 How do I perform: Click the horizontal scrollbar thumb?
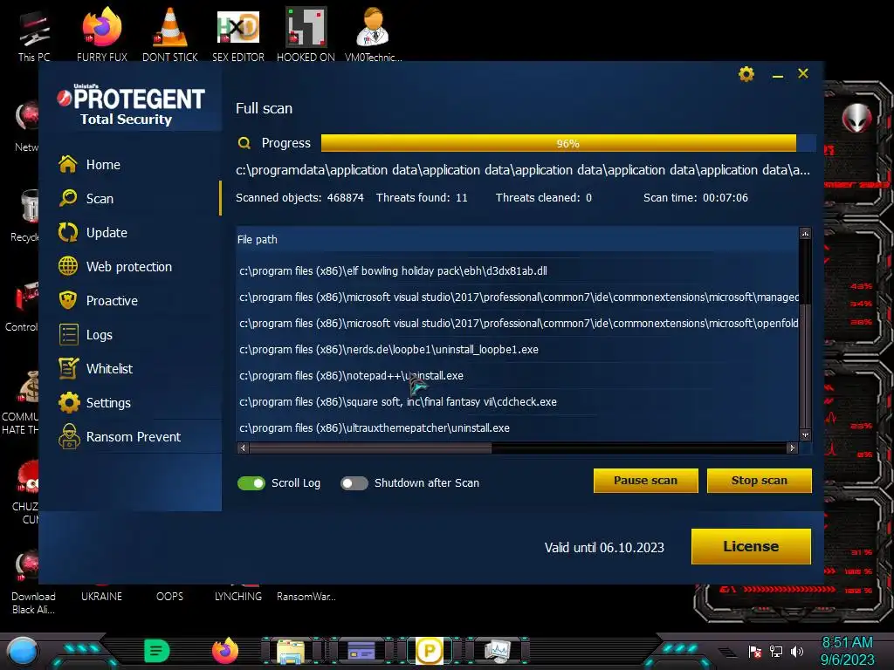click(x=370, y=448)
